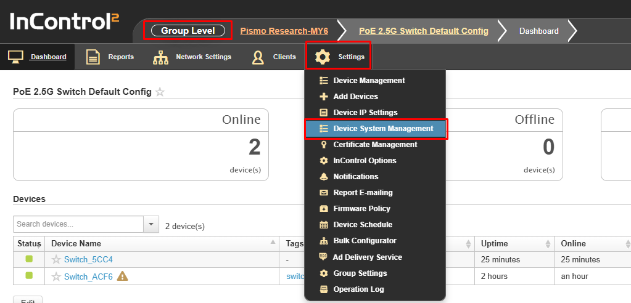631x303 pixels.
Task: Follow the Pismo Research-MY6 breadcrumb link
Action: (284, 31)
